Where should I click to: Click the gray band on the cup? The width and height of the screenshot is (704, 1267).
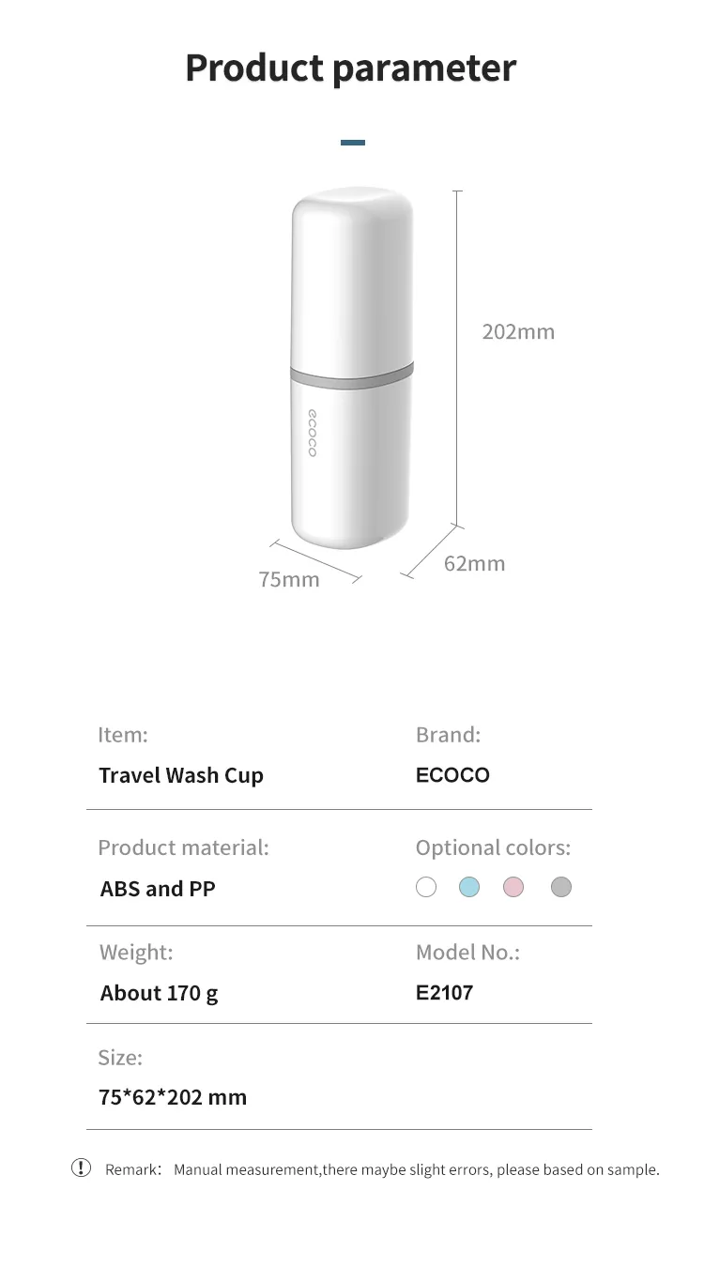352,376
